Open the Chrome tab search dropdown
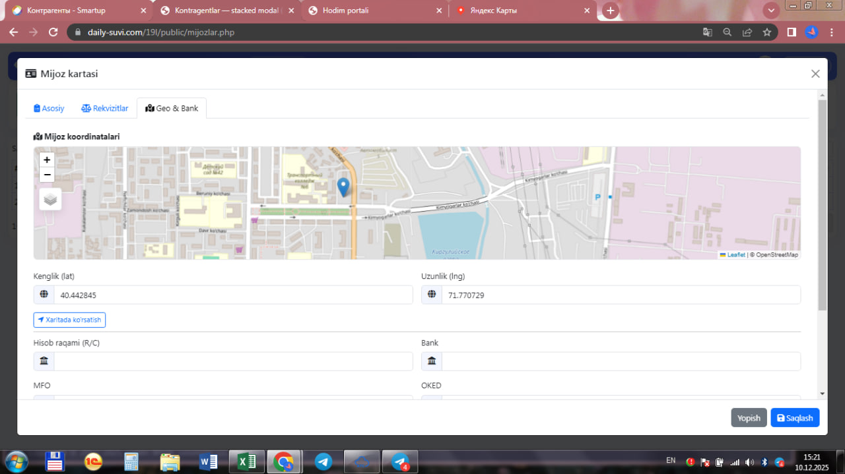 (x=770, y=11)
